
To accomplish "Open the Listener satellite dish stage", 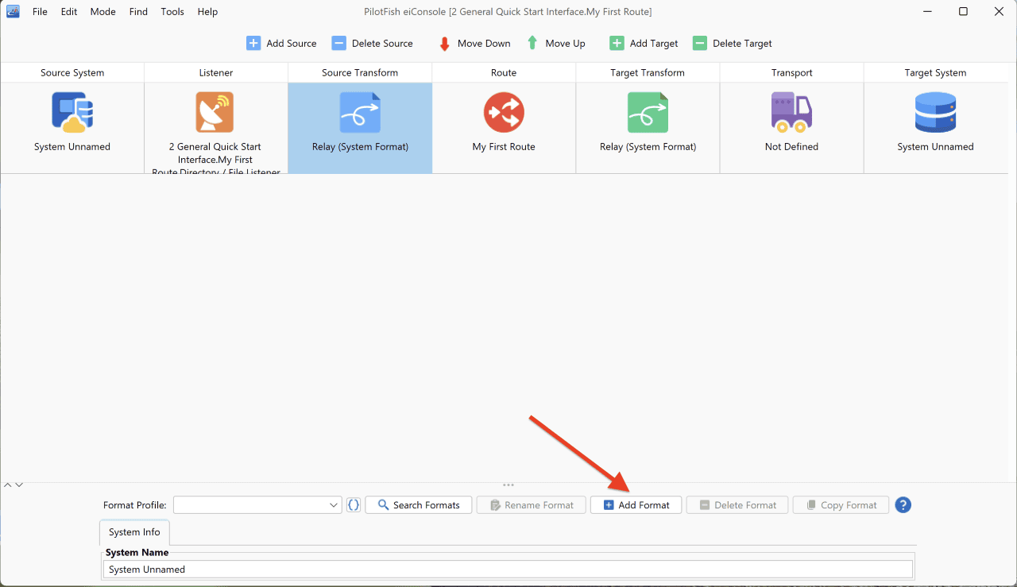I will pyautogui.click(x=215, y=112).
